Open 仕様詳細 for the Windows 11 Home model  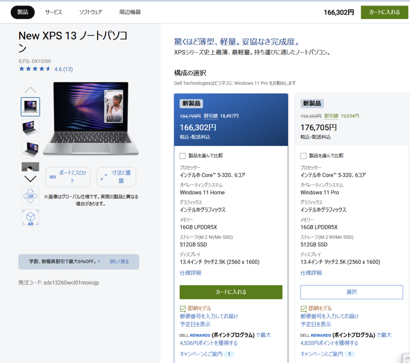click(190, 273)
